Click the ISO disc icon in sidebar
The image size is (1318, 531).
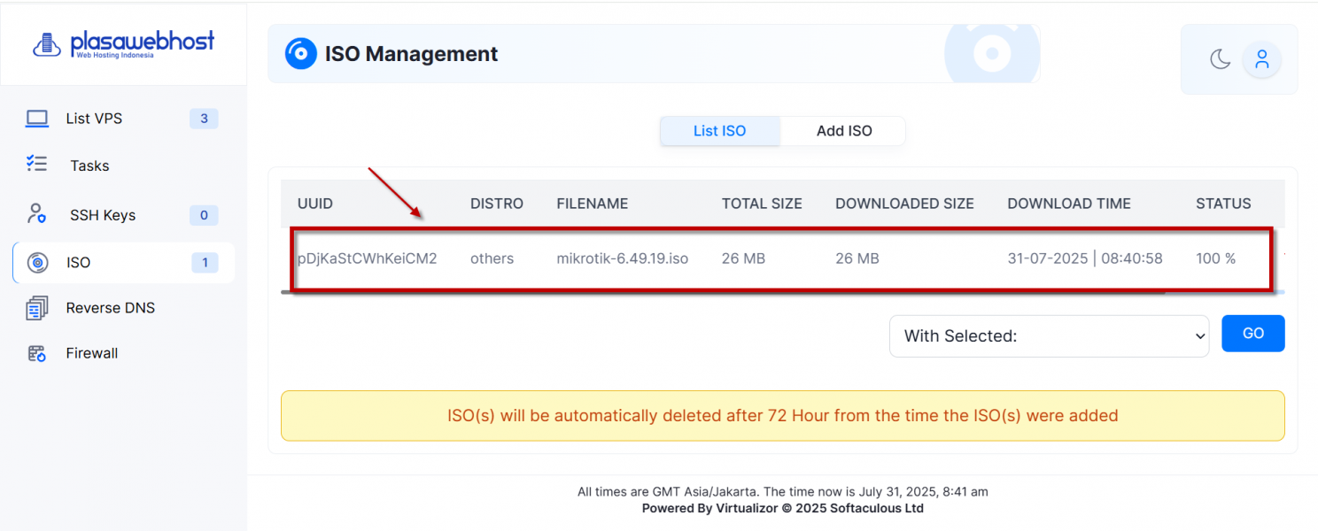pyautogui.click(x=37, y=263)
